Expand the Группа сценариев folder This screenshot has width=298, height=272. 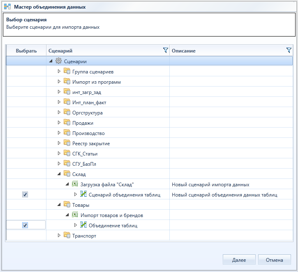59,71
